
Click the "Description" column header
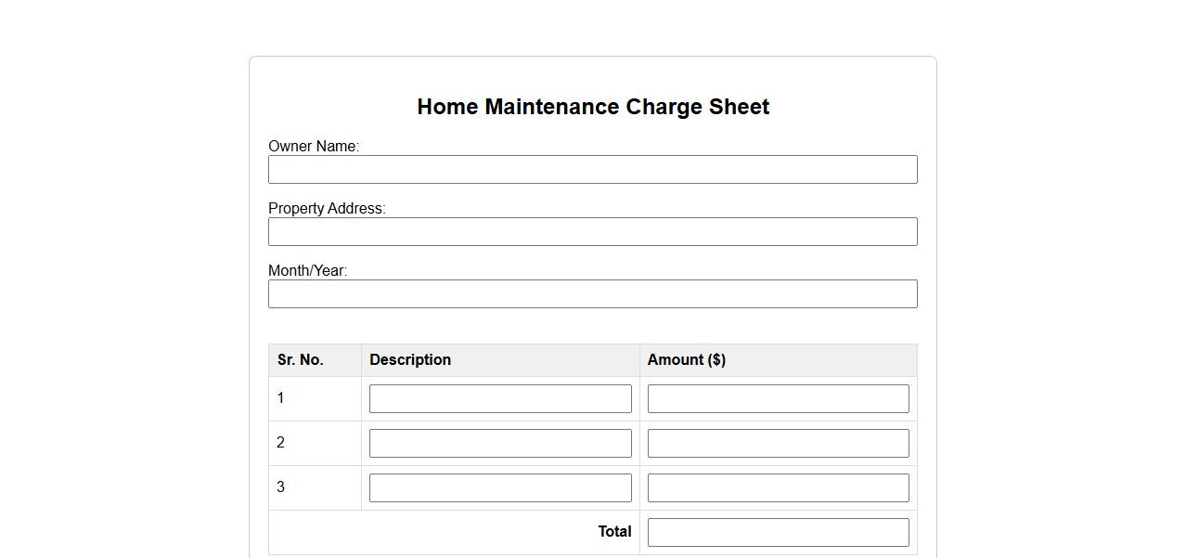coord(410,360)
